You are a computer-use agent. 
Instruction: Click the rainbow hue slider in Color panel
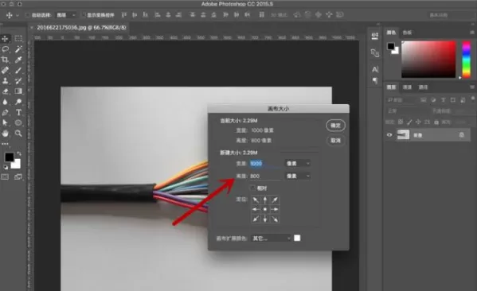click(x=466, y=60)
